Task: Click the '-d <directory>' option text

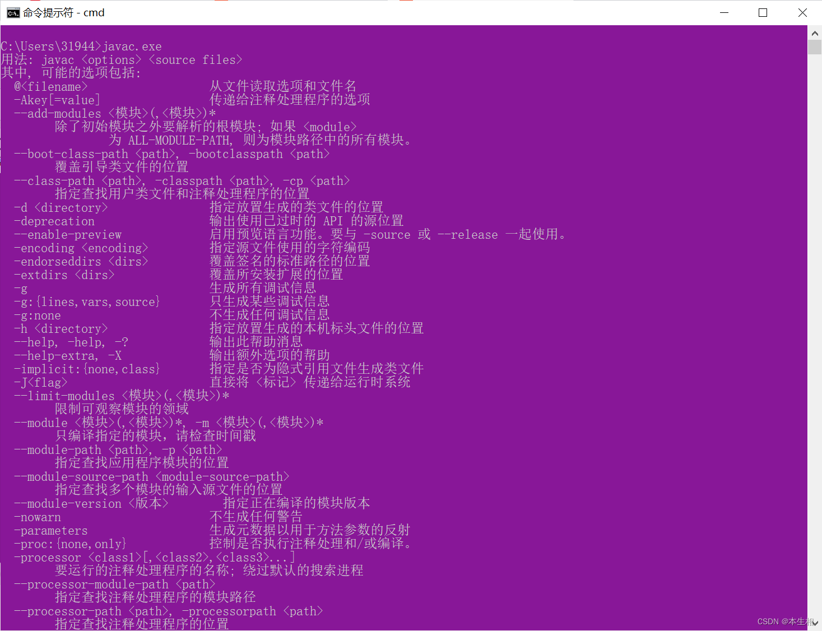Action: click(x=61, y=208)
